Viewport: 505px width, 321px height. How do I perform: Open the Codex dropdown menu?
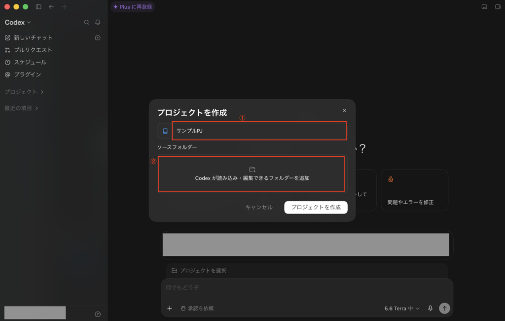(x=18, y=22)
